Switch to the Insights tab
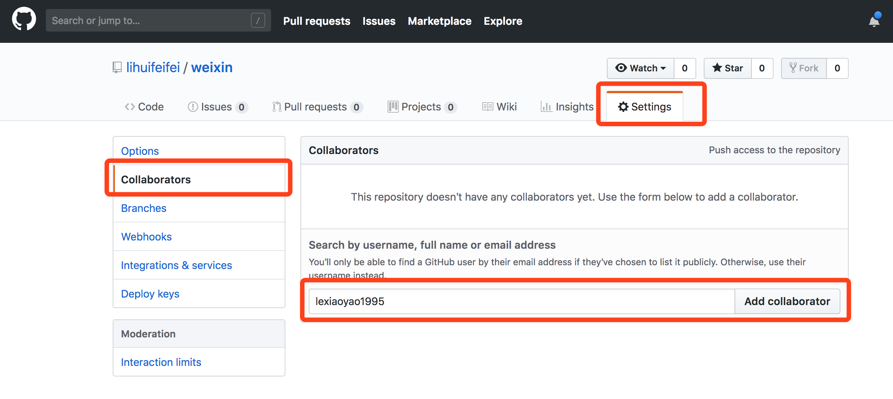The image size is (893, 399). (x=567, y=107)
